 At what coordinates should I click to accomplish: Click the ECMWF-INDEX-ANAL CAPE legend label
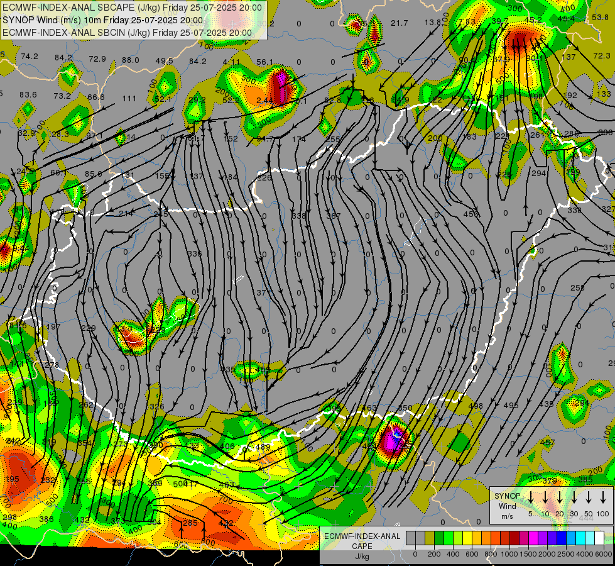tap(362, 541)
